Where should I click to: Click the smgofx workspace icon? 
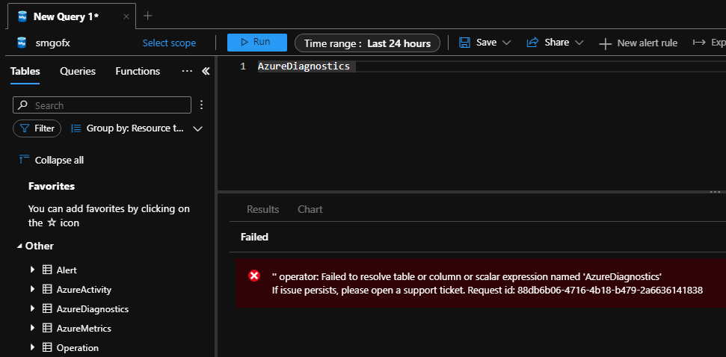pos(22,43)
